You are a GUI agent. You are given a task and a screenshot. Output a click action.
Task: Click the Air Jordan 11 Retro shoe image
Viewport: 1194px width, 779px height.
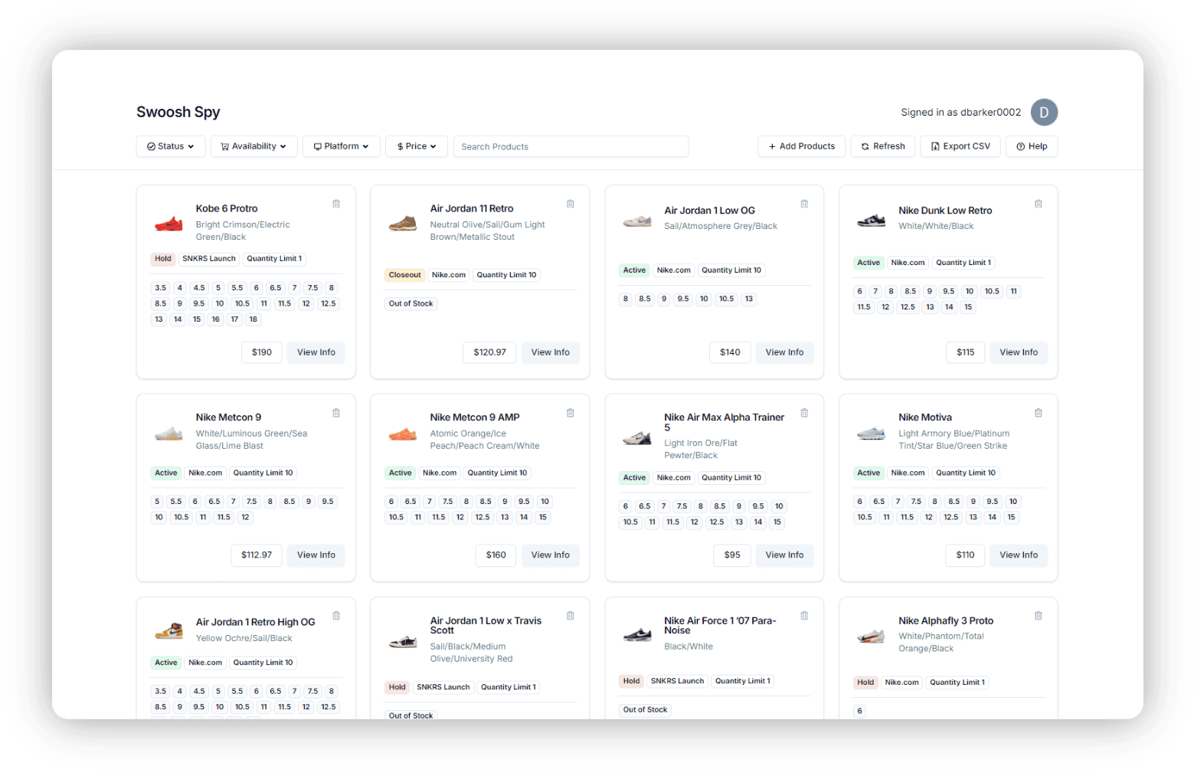click(x=403, y=224)
